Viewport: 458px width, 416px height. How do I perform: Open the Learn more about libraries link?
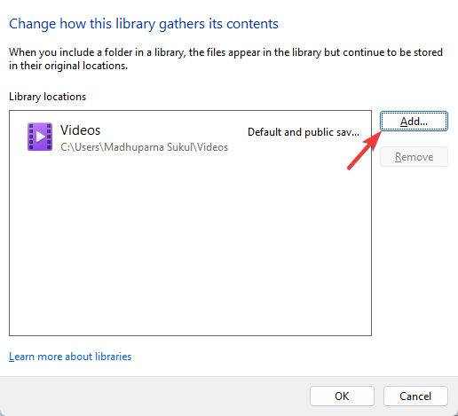coord(70,357)
